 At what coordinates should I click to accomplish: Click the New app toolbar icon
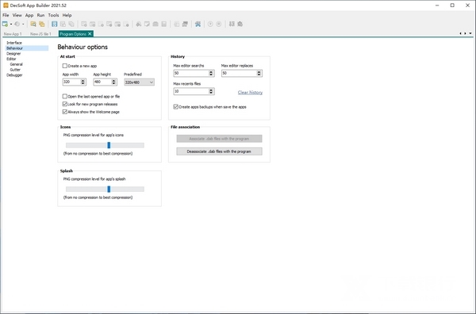(6, 24)
